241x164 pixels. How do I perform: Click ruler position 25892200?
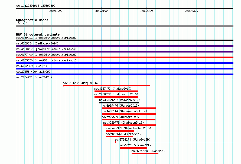146,11
